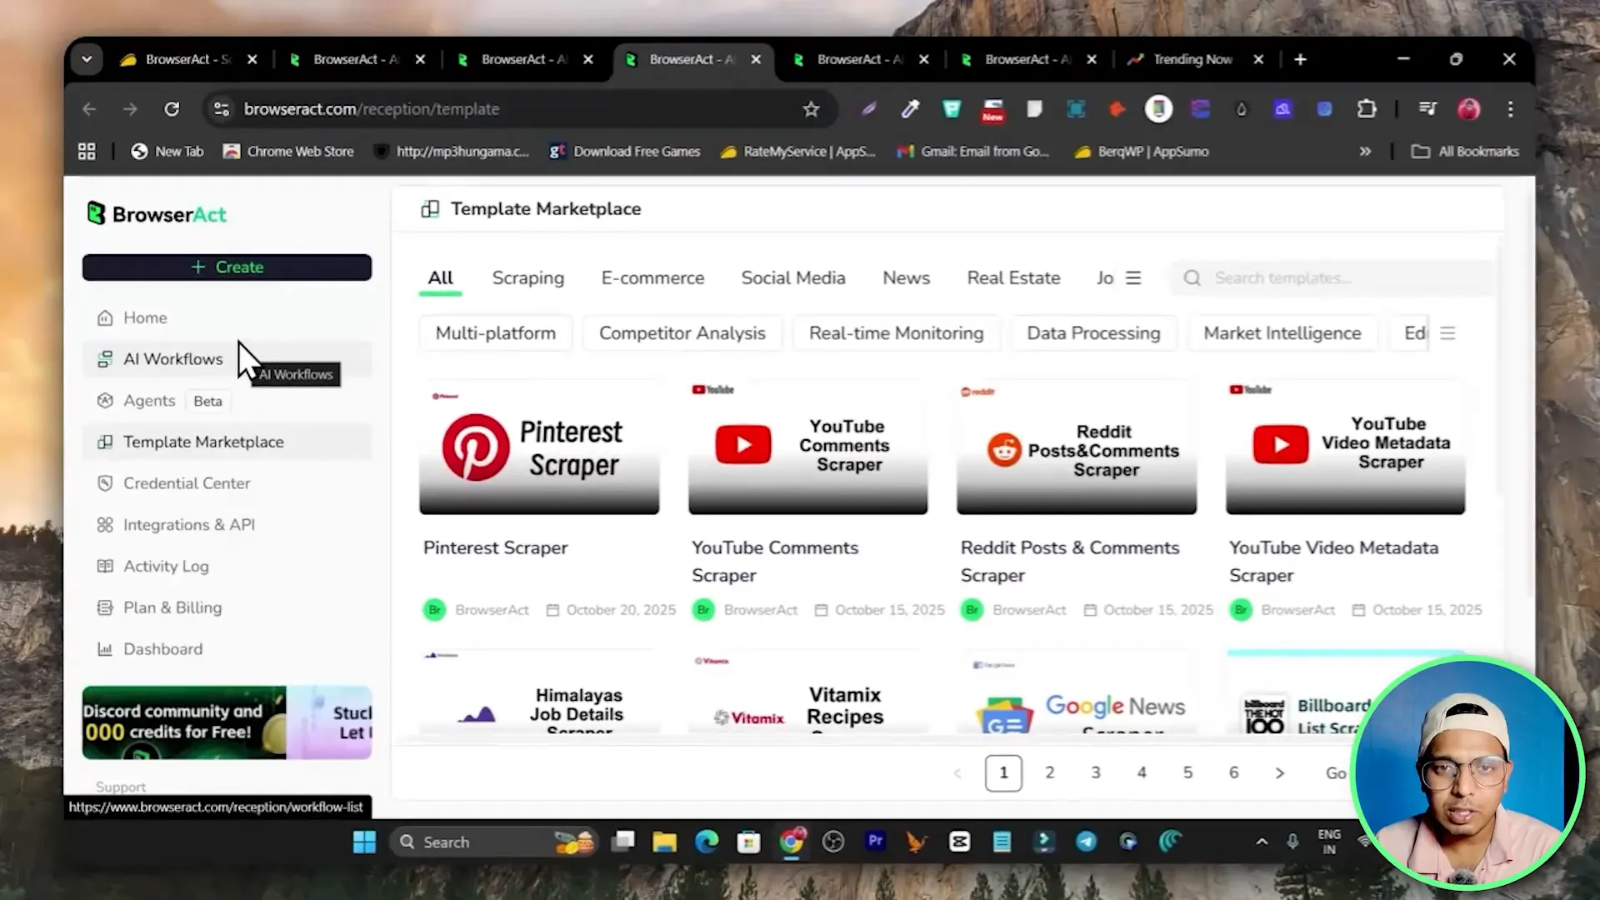Open the Credential Center
The height and width of the screenshot is (900, 1600).
point(186,483)
